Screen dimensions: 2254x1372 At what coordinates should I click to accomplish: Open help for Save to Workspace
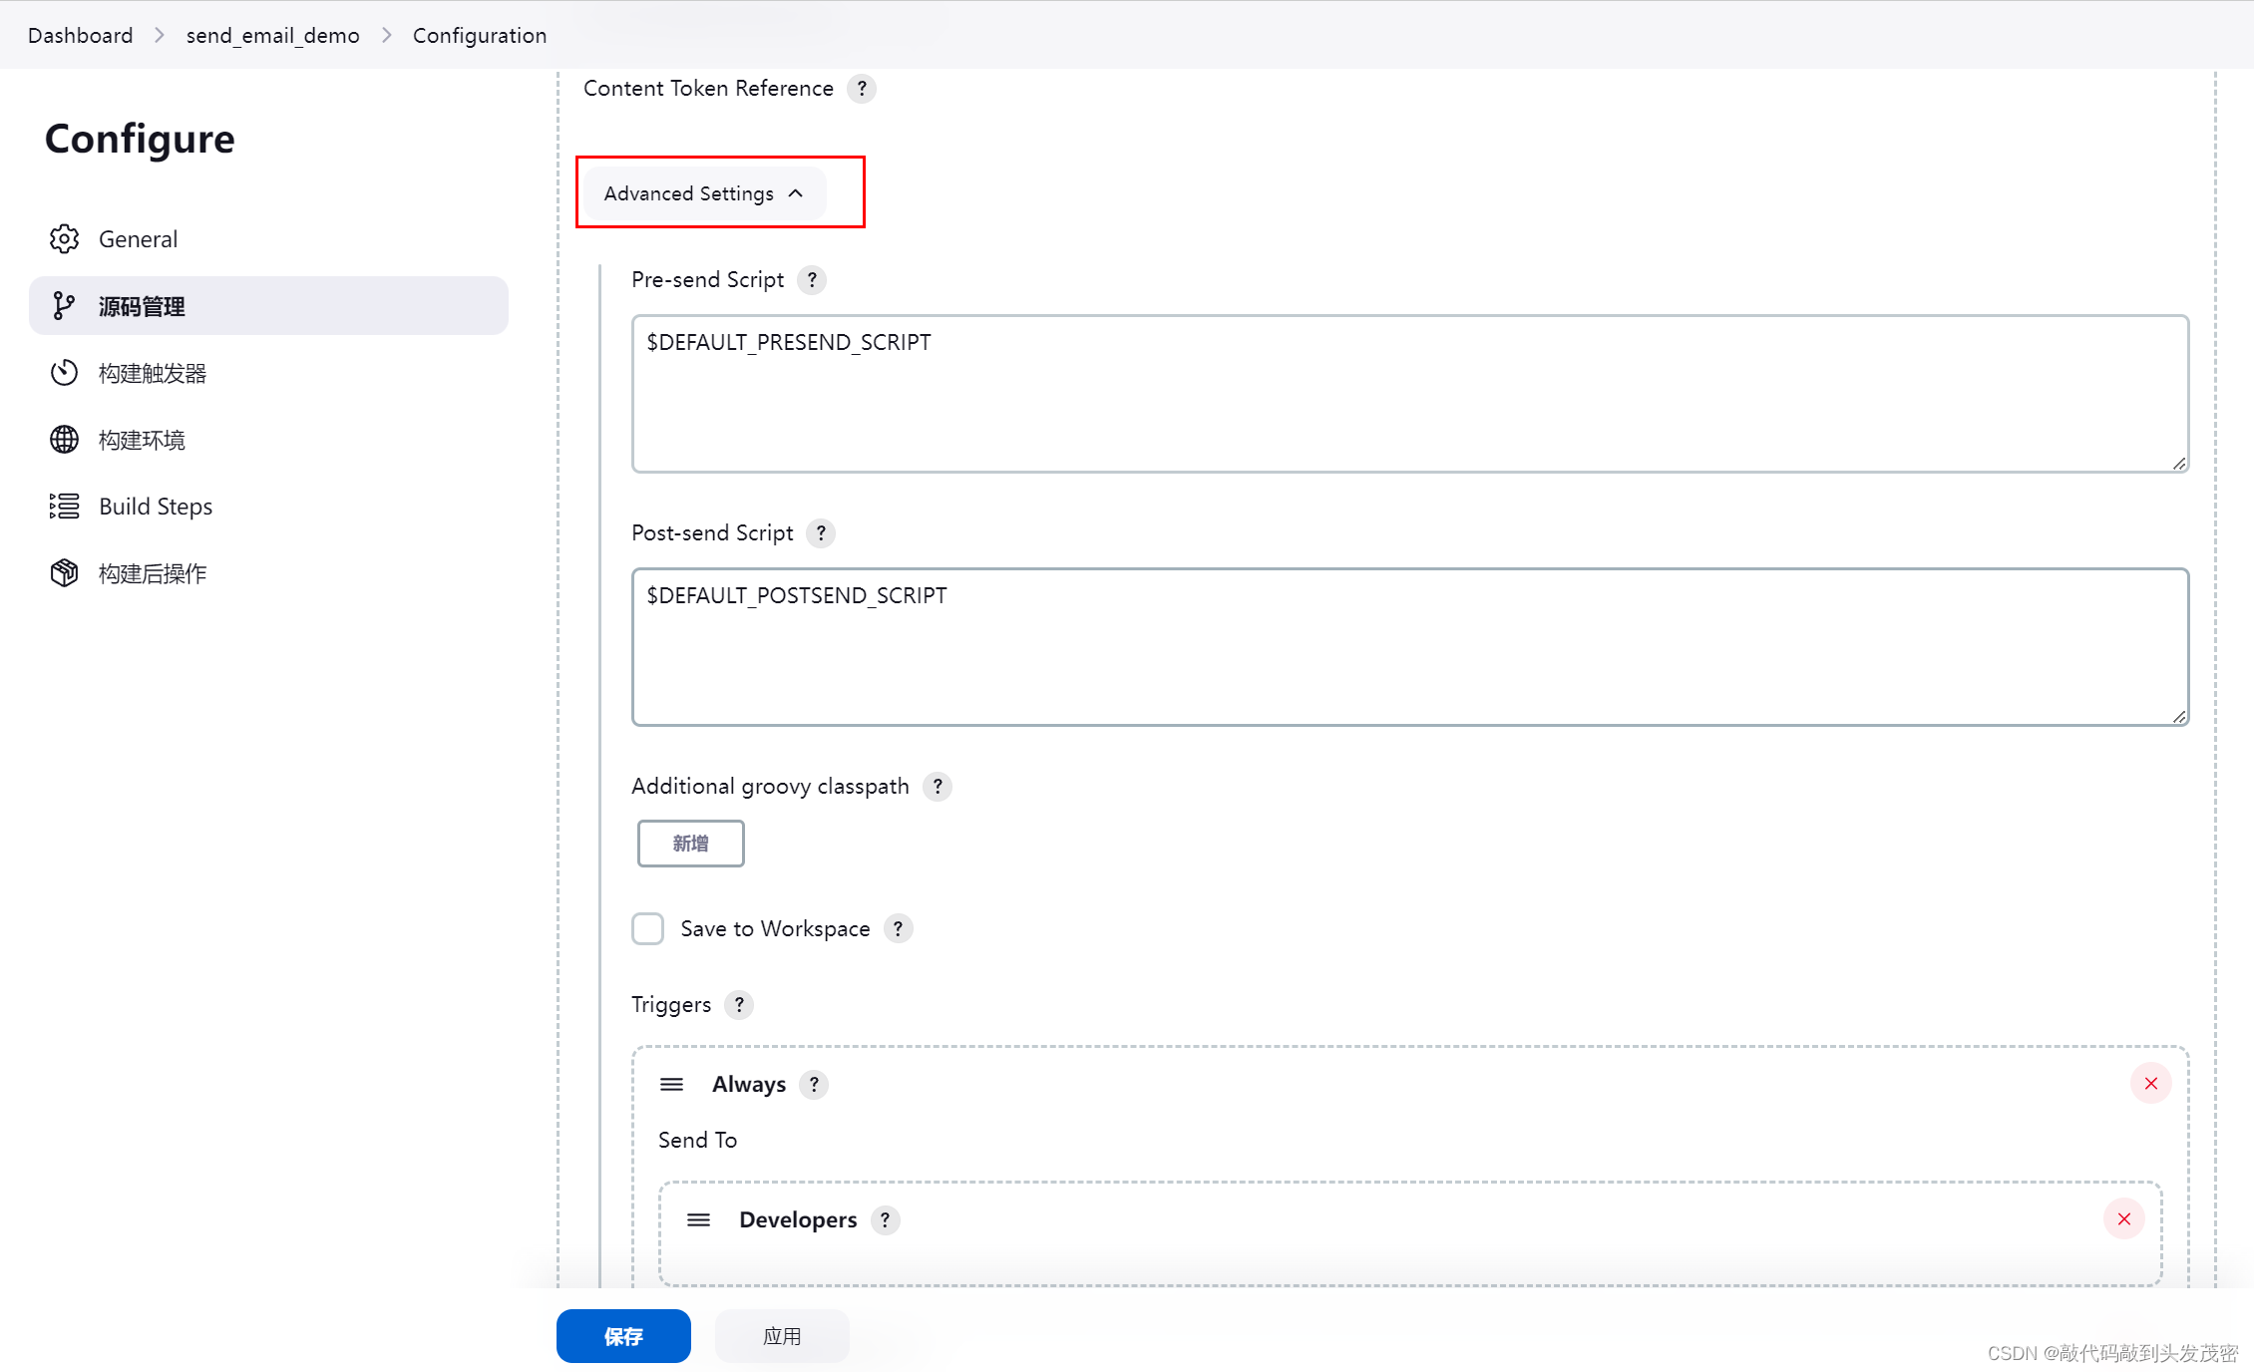click(898, 929)
